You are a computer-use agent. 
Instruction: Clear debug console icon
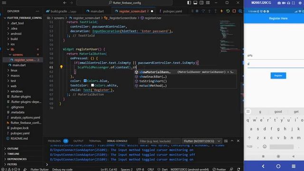tap(226, 141)
